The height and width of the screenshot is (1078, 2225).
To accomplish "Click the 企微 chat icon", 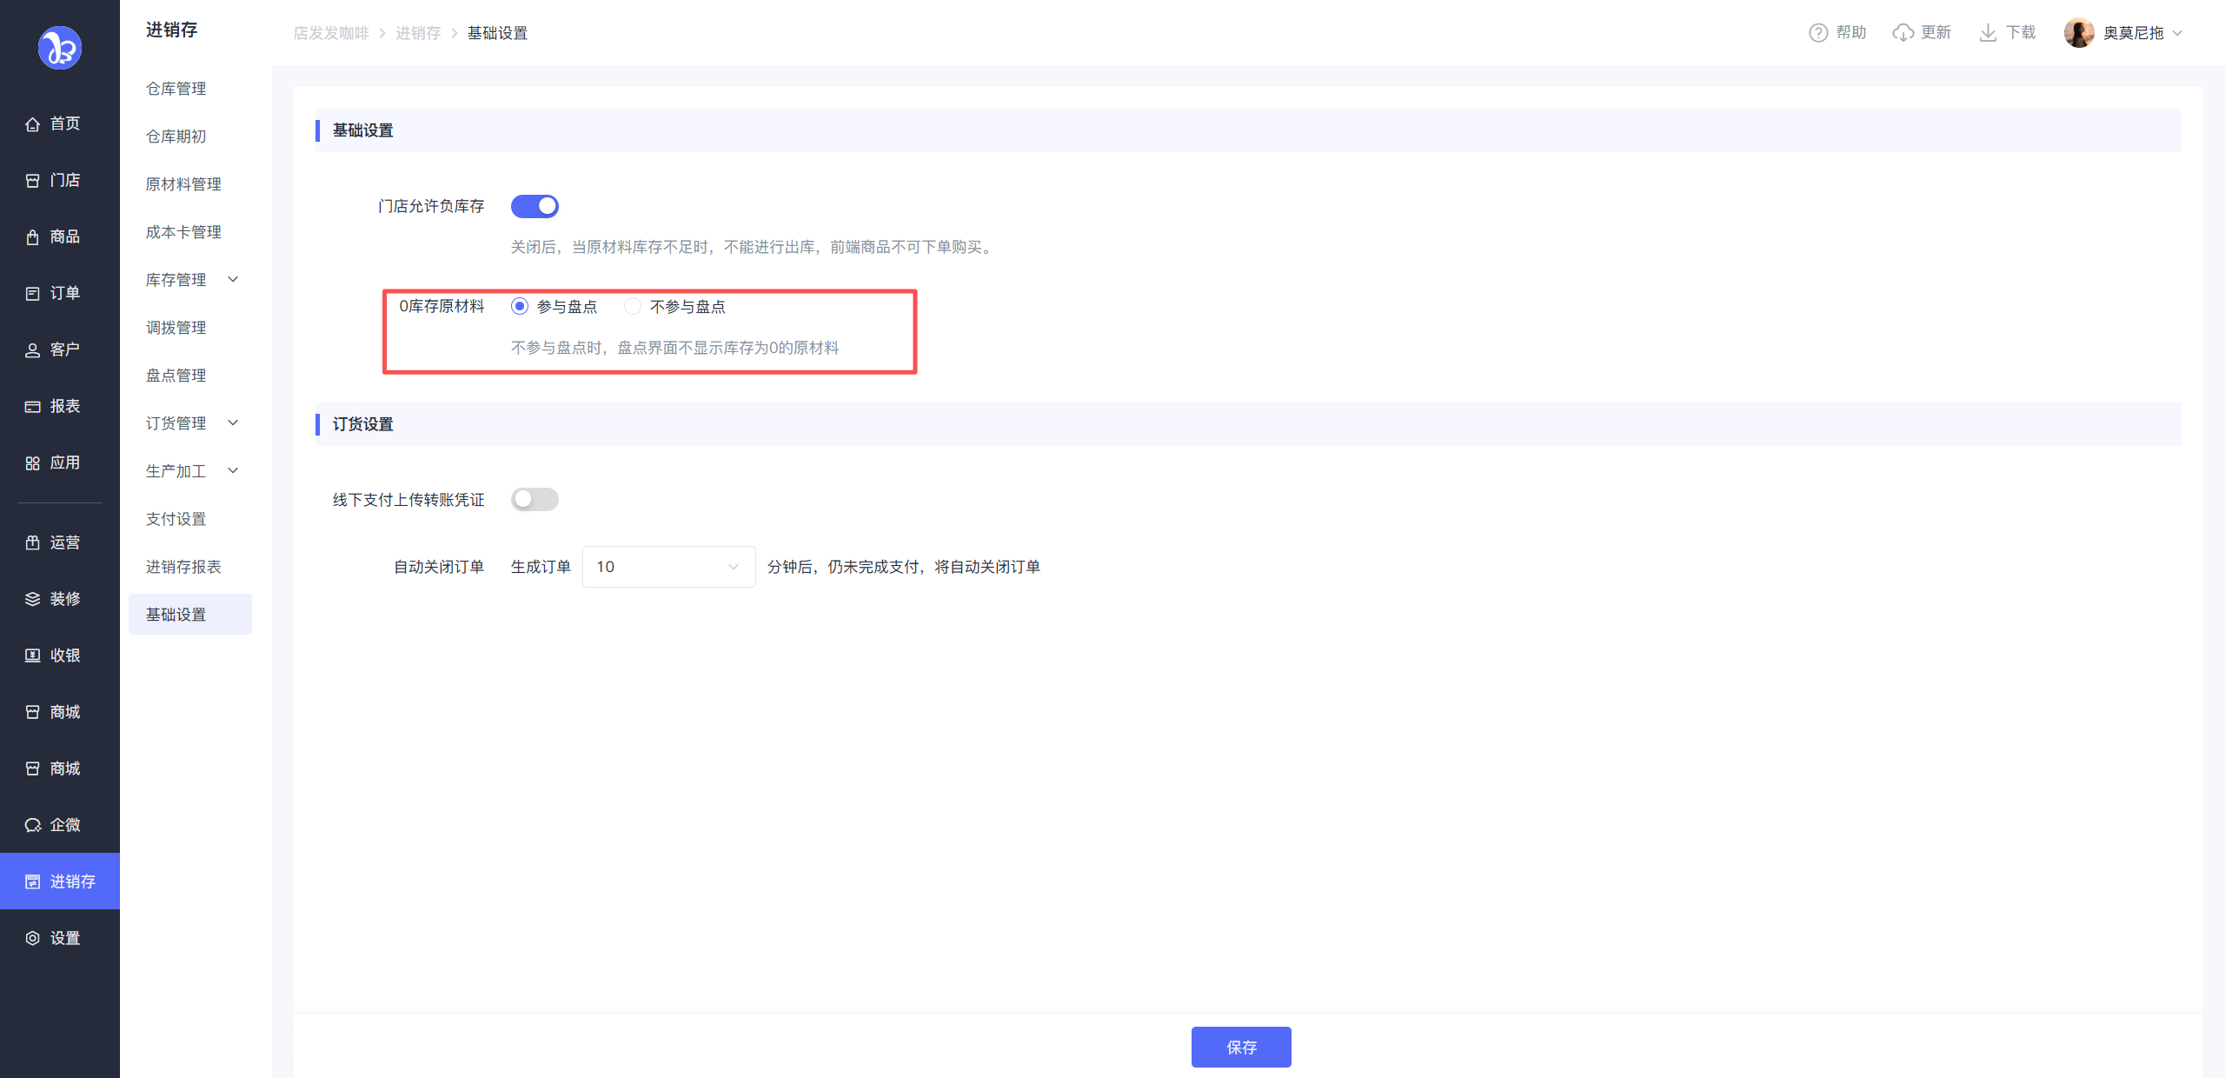I will coord(32,825).
